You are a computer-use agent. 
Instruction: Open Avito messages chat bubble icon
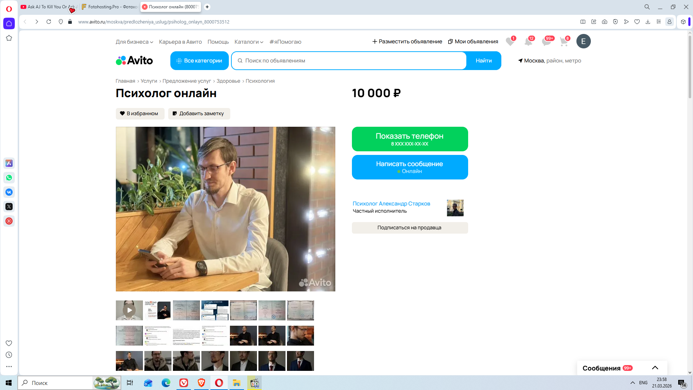546,42
